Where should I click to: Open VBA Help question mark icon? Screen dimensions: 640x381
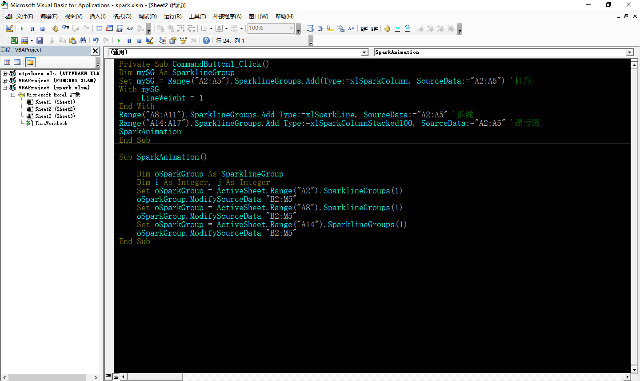[x=206, y=40]
